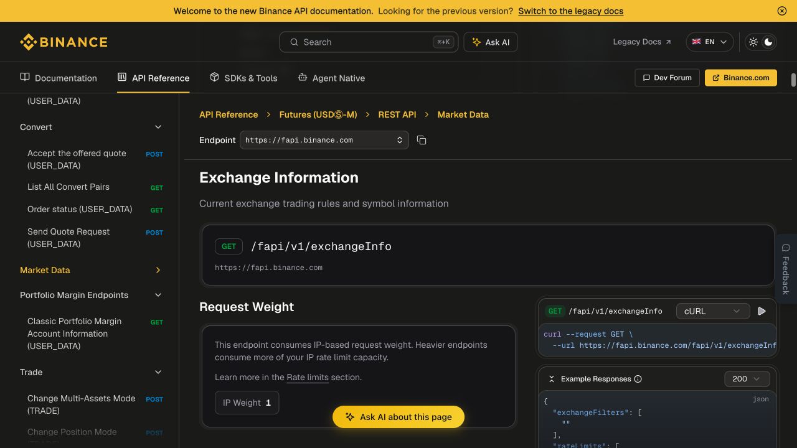Screen dimensions: 797x448
Task: Copy the endpoint URL icon
Action: [x=422, y=140]
